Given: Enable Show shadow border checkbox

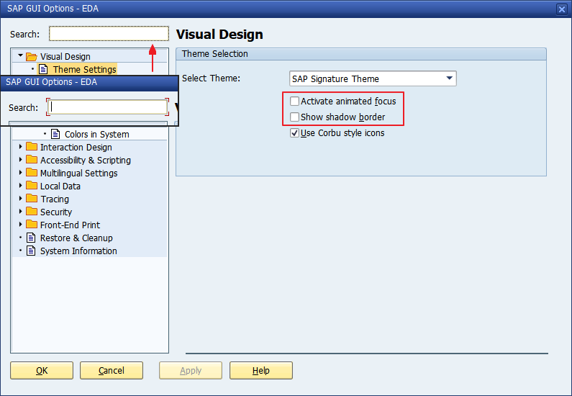Looking at the screenshot, I should click(294, 117).
